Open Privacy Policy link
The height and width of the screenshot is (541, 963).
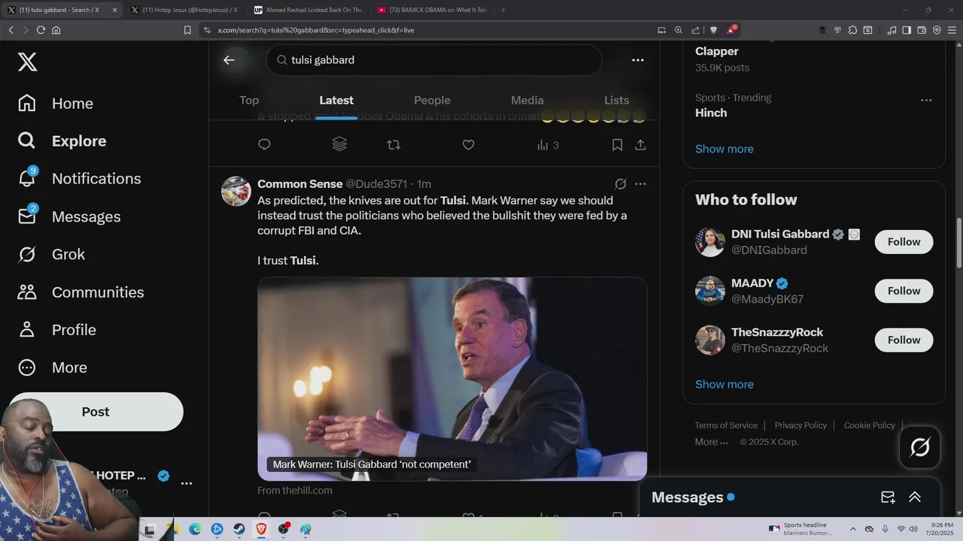tap(800, 425)
